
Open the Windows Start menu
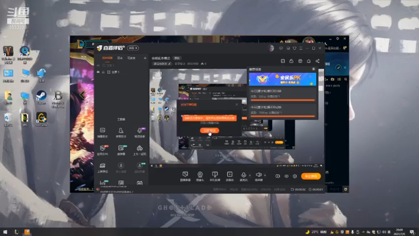(5, 231)
